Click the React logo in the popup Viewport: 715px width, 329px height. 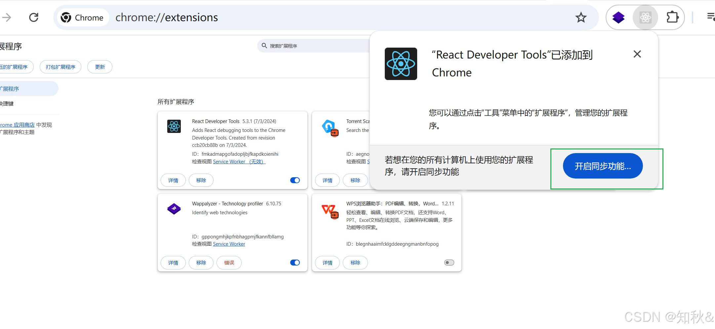(401, 64)
